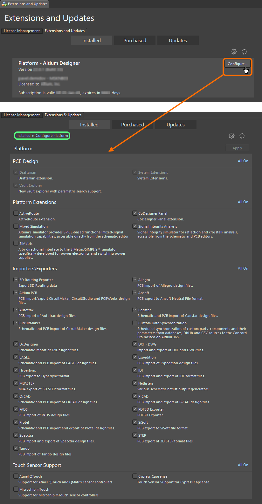Click the gear icon above the Configure button
This screenshot has height=504, width=262.
234,51
